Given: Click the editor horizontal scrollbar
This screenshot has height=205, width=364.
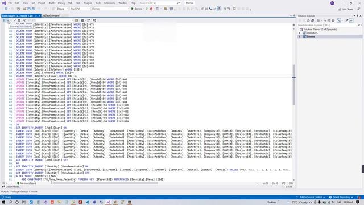Looking at the screenshot, I should (105, 183).
